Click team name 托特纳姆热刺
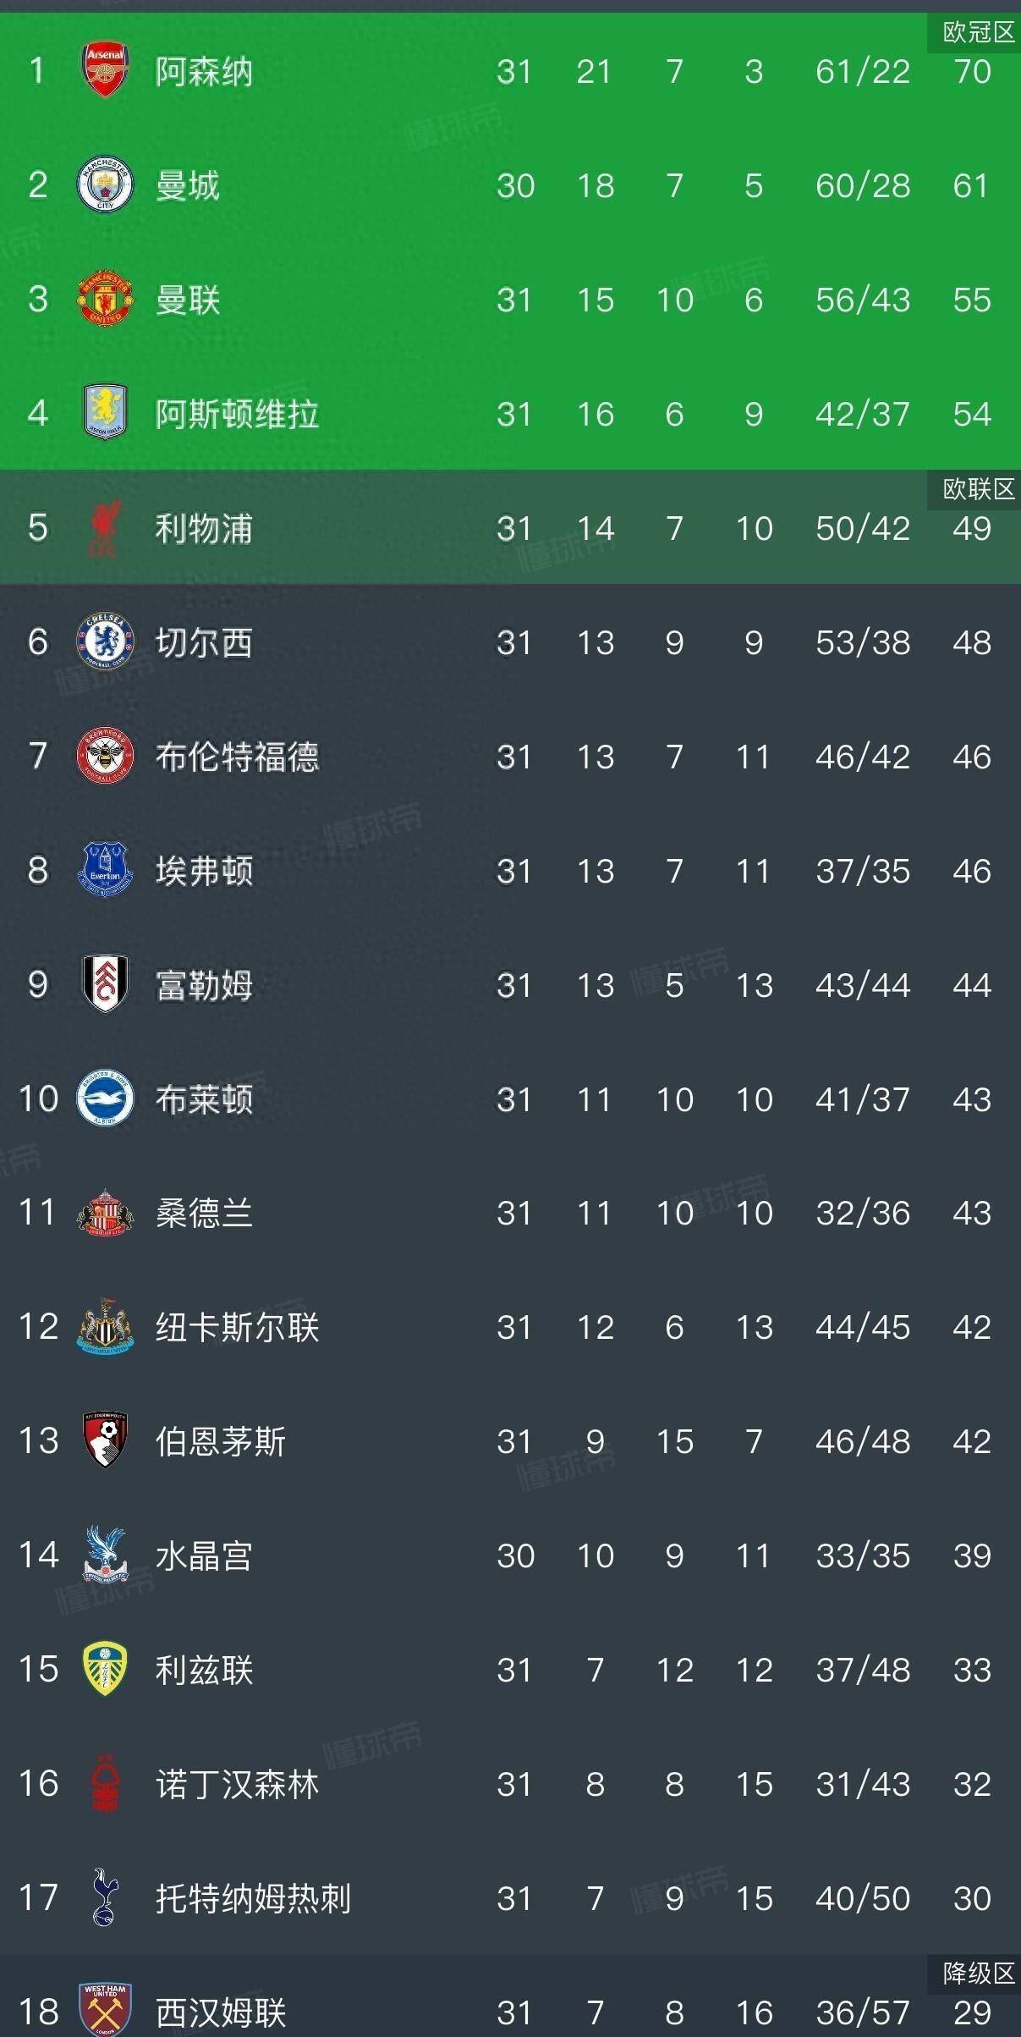Image resolution: width=1021 pixels, height=2037 pixels. (253, 1899)
